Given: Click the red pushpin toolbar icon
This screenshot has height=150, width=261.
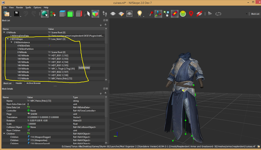Looking at the screenshot, I should click(151, 14).
